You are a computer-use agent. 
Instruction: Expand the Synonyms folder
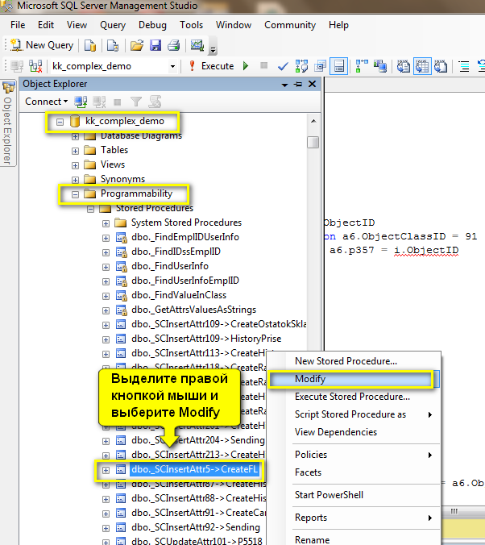pos(75,180)
